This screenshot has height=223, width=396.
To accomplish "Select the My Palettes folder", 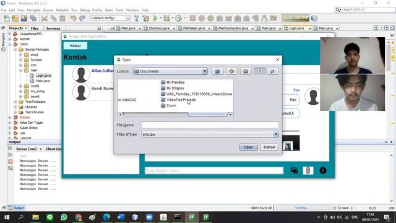I will click(173, 82).
